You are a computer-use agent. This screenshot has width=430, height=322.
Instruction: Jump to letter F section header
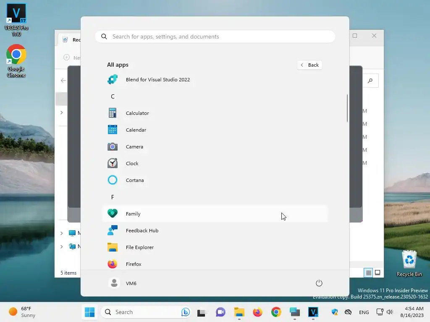113,197
